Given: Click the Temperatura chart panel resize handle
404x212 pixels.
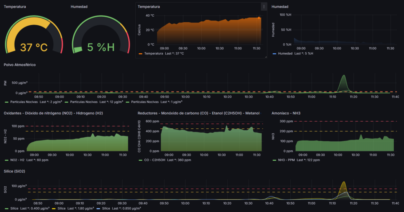Looking at the screenshot, I should pos(266,57).
